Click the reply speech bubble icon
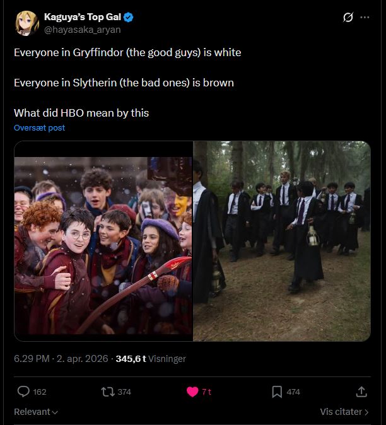The width and height of the screenshot is (386, 425). point(23,392)
